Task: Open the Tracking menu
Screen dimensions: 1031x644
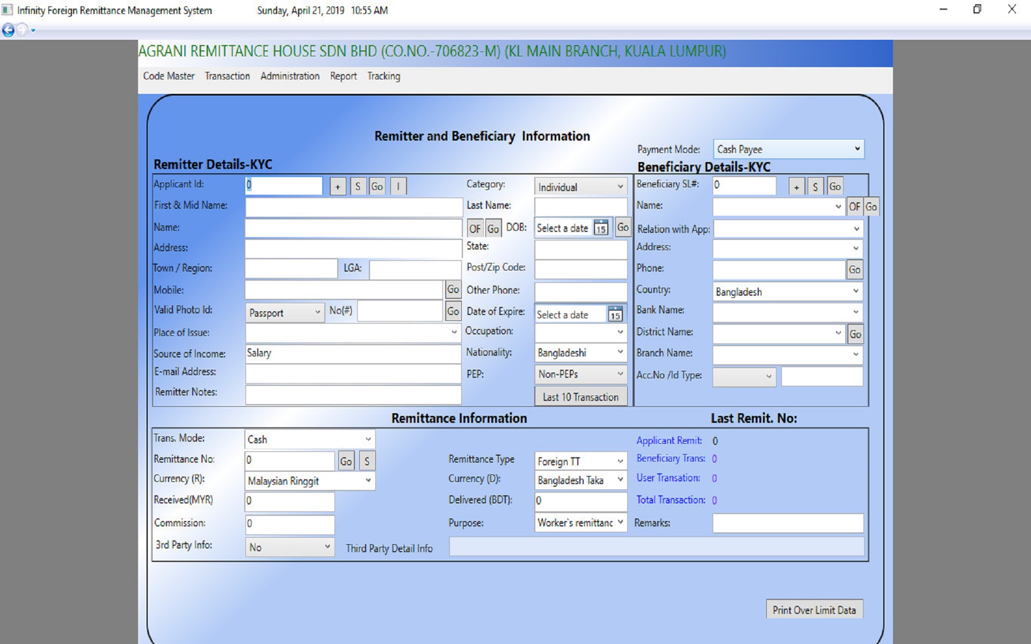Action: tap(383, 76)
